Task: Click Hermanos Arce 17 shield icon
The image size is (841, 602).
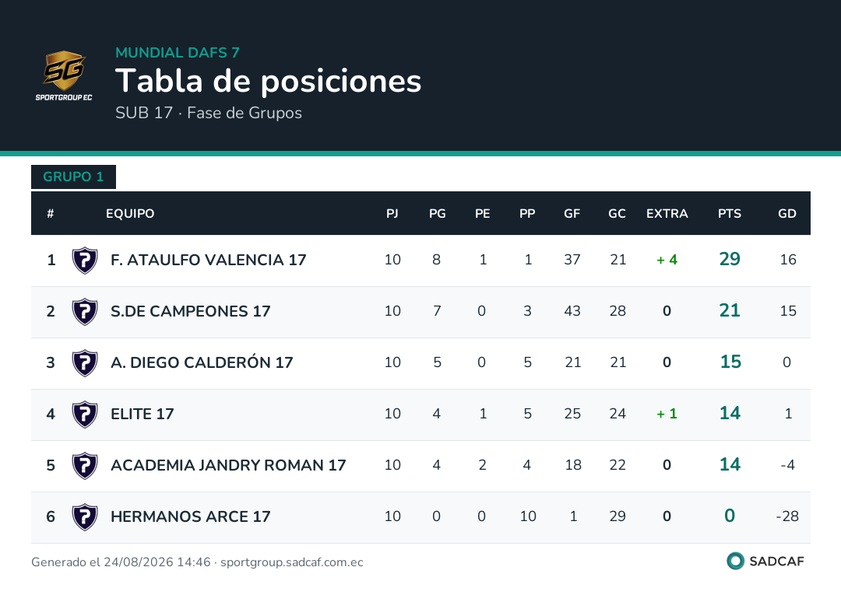Action: [x=85, y=517]
